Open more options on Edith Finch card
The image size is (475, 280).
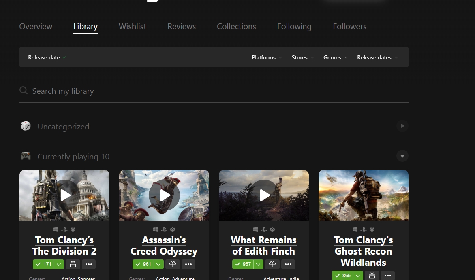[288, 264]
